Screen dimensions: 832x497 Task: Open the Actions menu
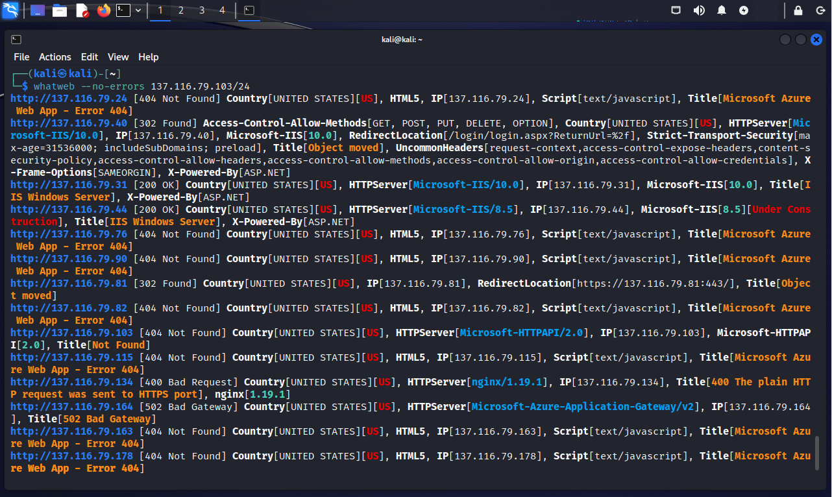[55, 57]
